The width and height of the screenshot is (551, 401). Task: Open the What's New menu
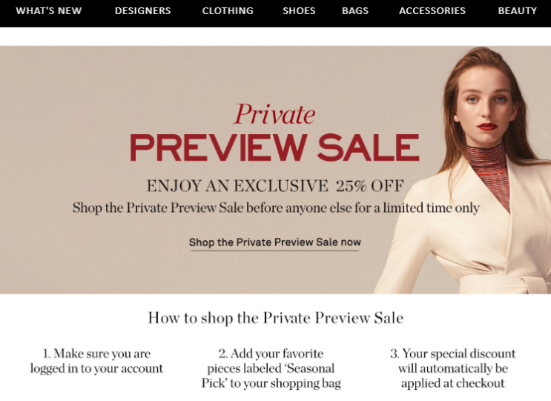click(48, 11)
